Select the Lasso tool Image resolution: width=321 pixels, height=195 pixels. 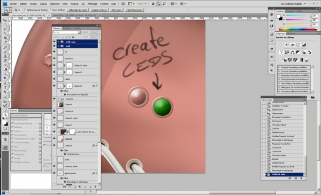[x=5, y=29]
